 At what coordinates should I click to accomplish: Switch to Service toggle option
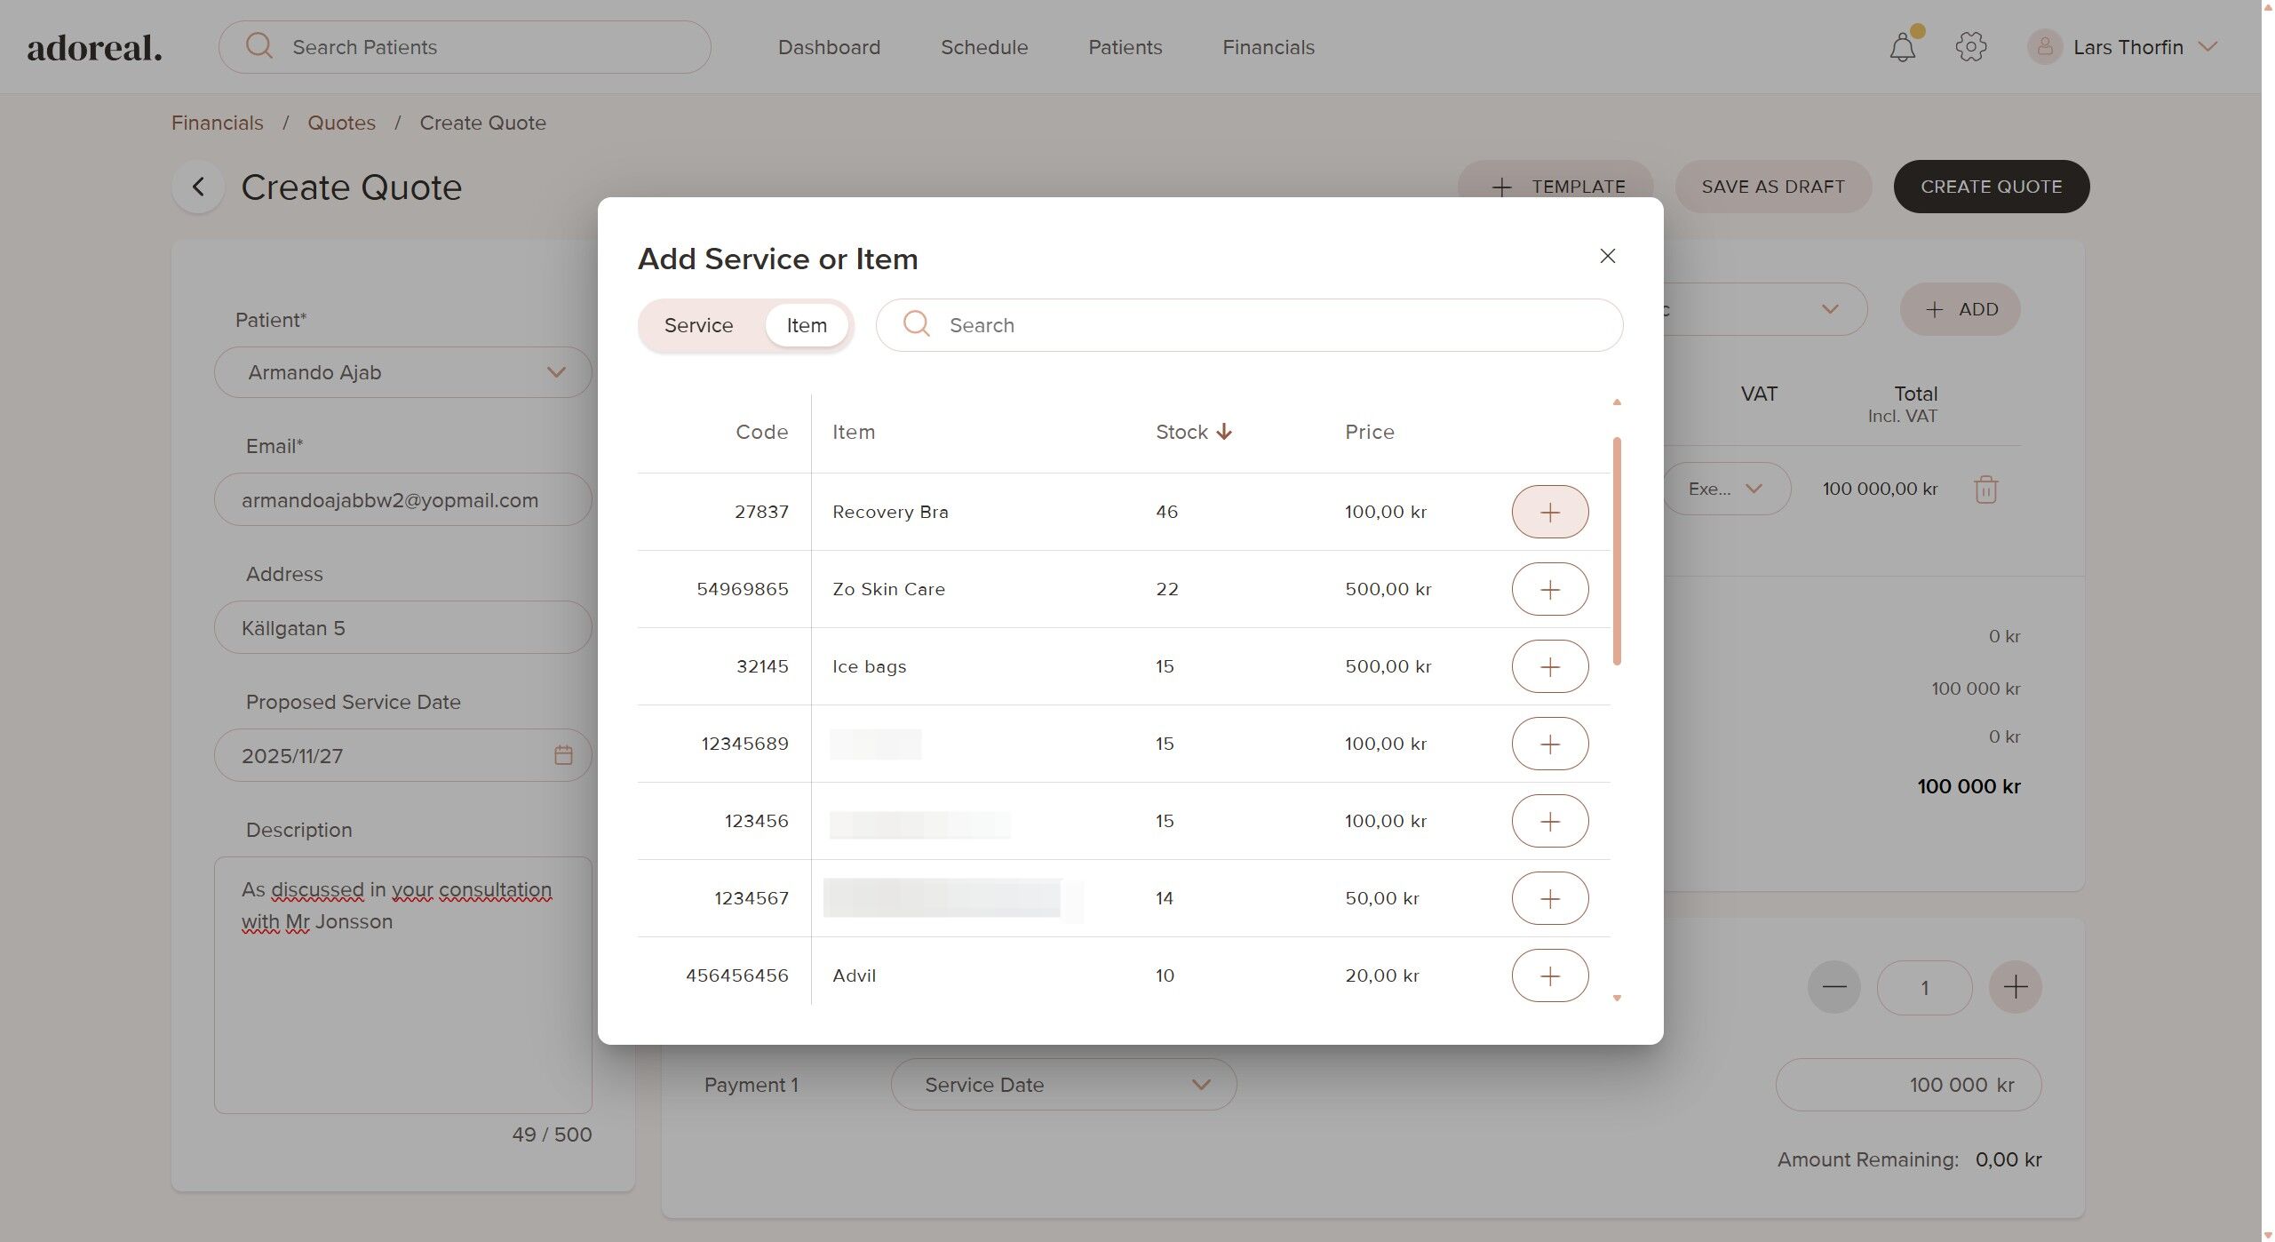coord(698,325)
